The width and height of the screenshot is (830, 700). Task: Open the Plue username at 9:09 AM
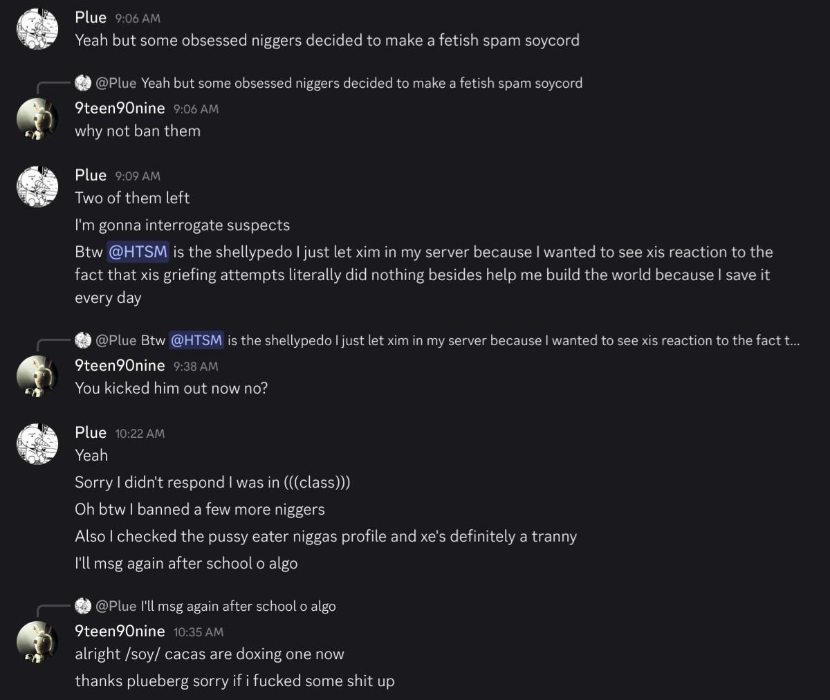[x=91, y=175]
